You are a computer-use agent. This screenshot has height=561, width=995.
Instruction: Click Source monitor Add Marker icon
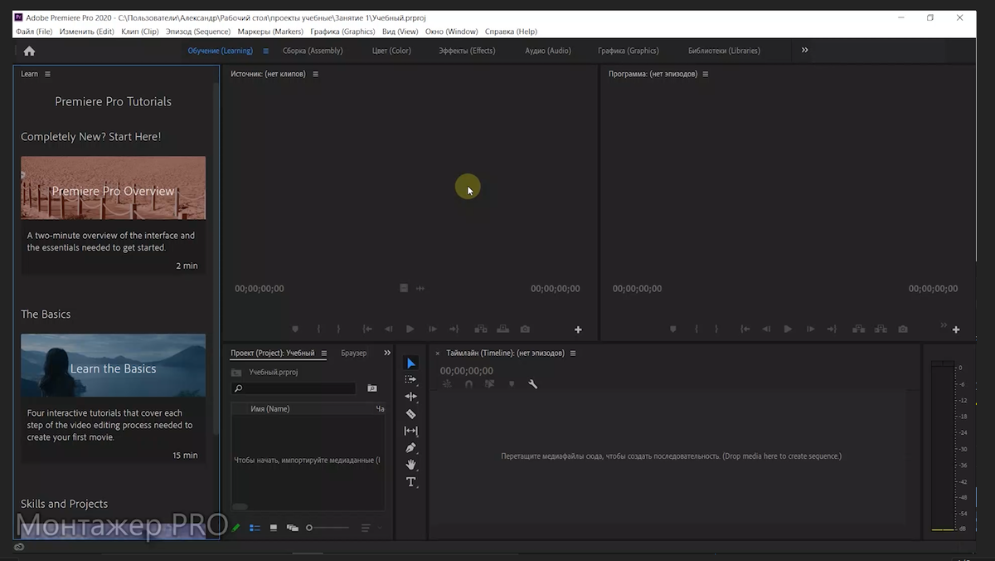click(295, 329)
